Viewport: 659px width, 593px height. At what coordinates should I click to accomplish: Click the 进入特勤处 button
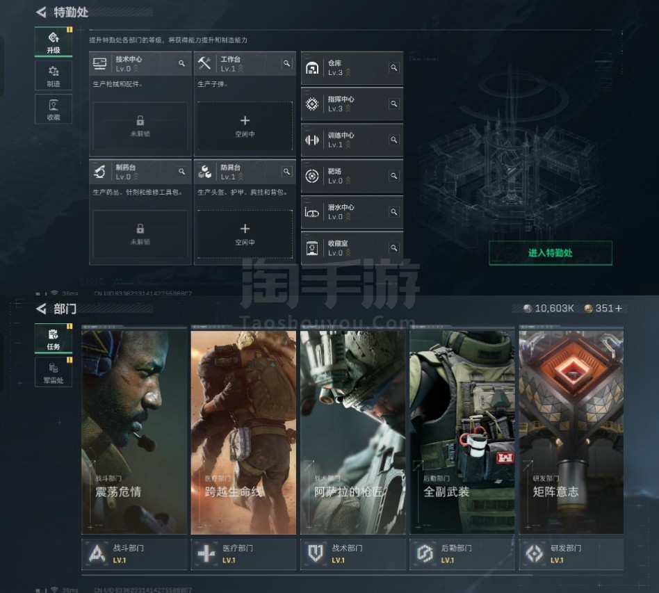pos(551,253)
